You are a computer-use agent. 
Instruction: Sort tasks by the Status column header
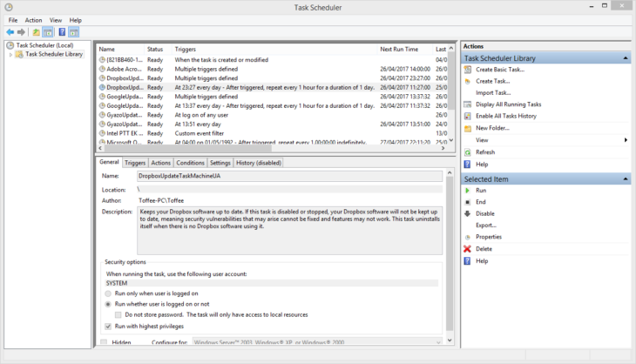158,49
